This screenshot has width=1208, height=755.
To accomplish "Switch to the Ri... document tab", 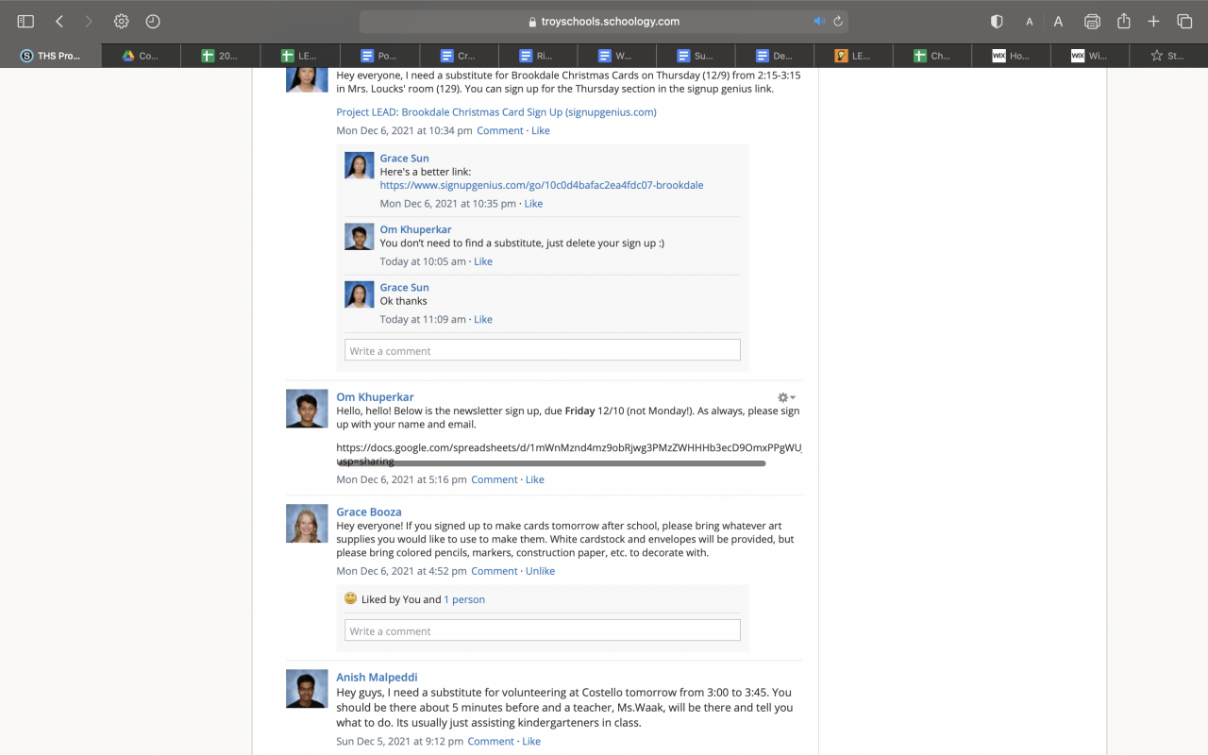I will tap(537, 56).
